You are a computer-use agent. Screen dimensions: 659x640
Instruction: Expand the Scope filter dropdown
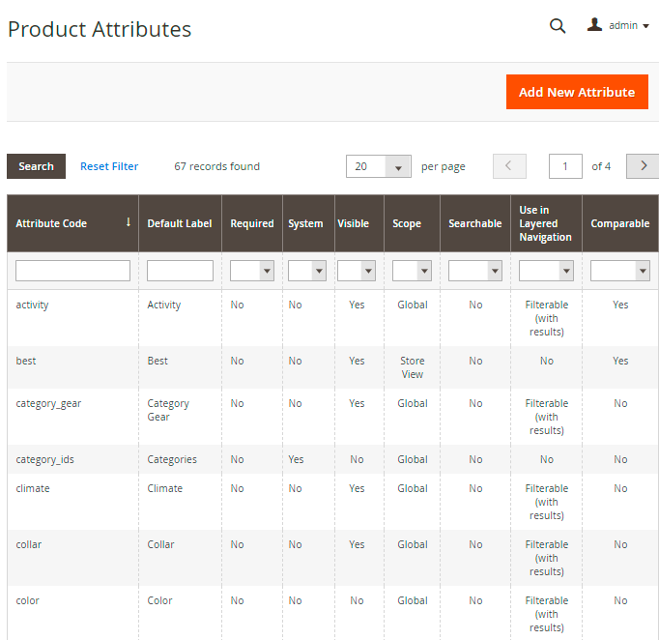412,272
